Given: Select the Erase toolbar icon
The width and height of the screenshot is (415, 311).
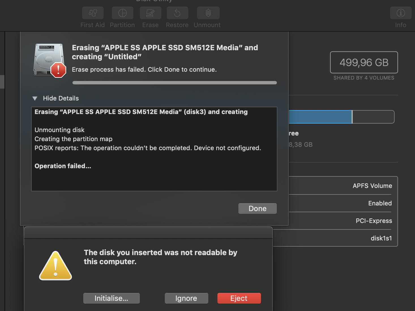Looking at the screenshot, I should pyautogui.click(x=151, y=13).
